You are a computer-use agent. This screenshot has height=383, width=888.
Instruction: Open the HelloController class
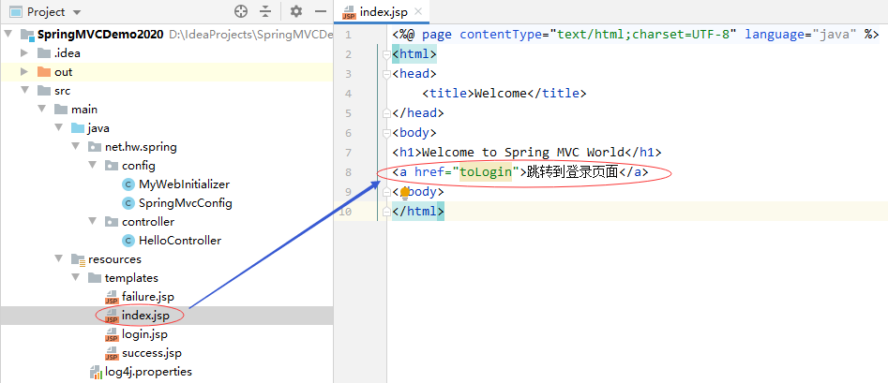coord(179,241)
